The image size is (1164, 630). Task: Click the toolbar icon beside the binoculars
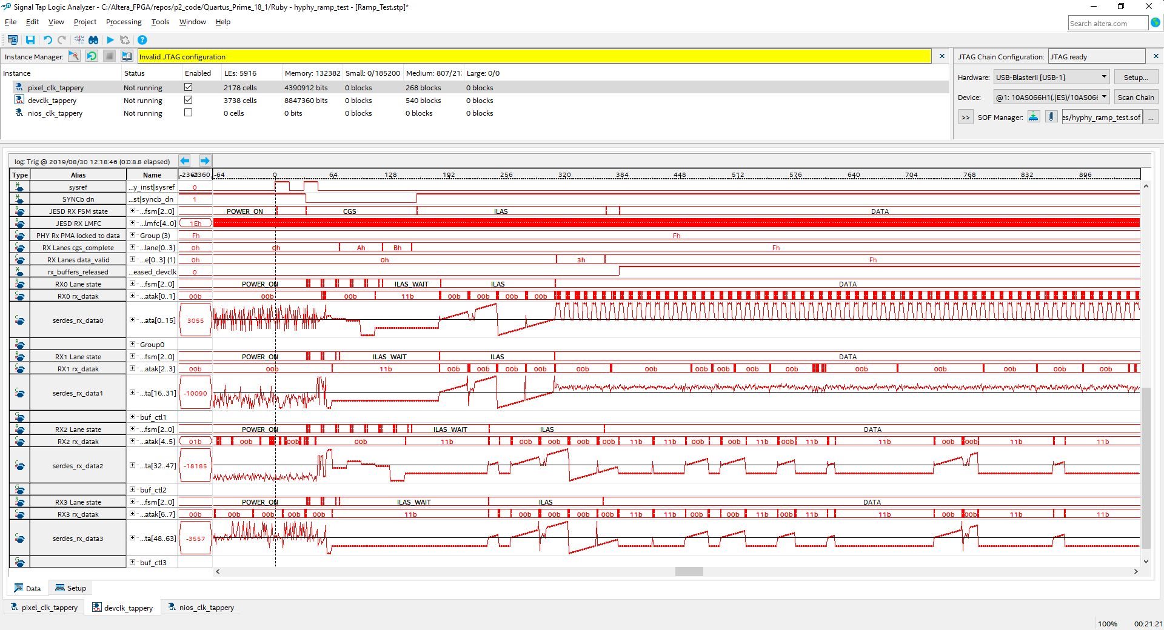pos(79,40)
